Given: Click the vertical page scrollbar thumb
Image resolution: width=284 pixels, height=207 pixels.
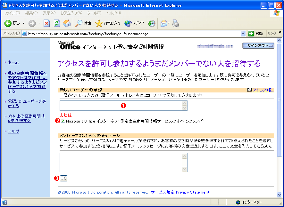Looking at the screenshot, I should (280, 100).
